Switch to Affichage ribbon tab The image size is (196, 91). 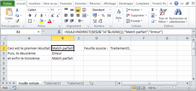[x=110, y=4]
